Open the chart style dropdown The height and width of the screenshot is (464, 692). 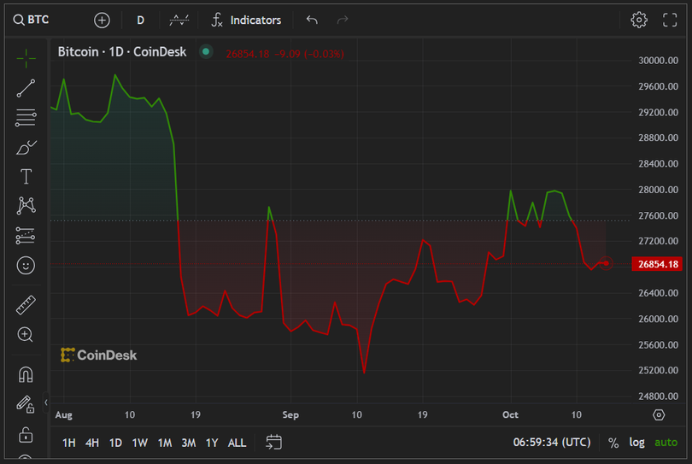point(179,20)
